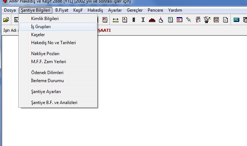Open Hakediş No ve Tarihleri entry
The width and height of the screenshot is (247, 146).
coord(54,43)
